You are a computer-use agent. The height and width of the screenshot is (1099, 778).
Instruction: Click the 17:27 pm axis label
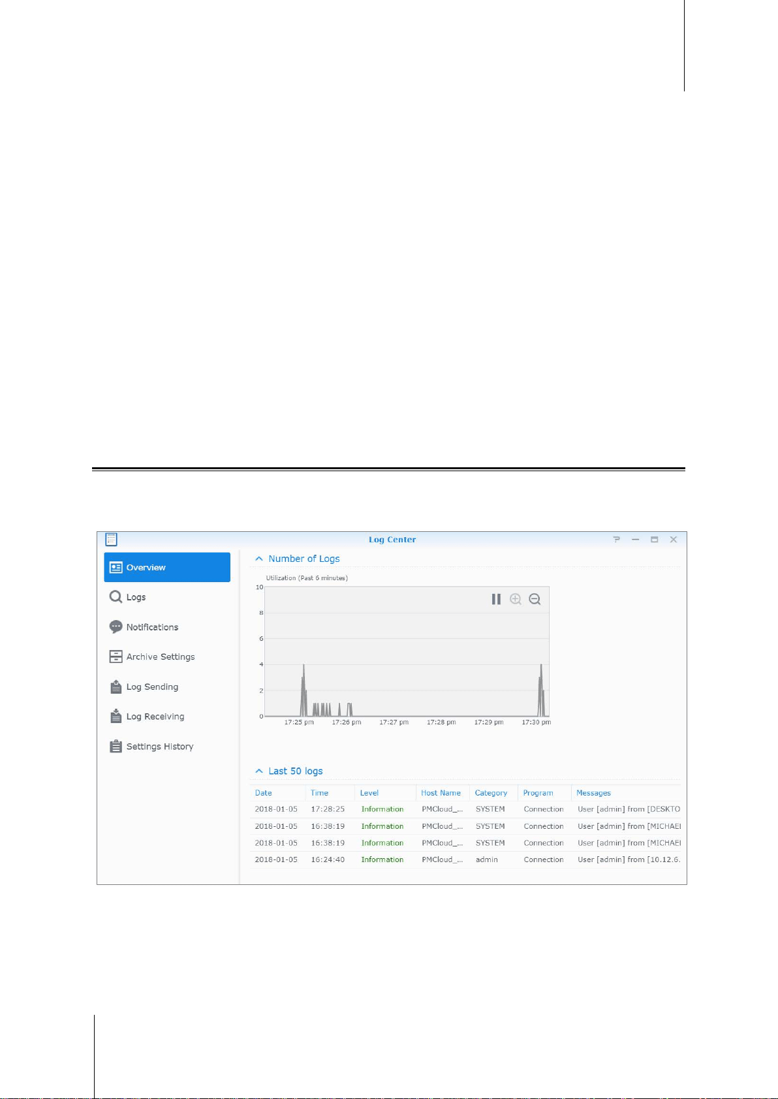coord(394,722)
